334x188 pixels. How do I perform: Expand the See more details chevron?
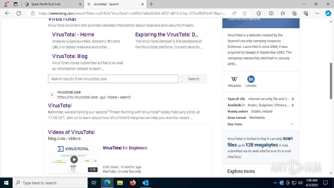point(292,124)
